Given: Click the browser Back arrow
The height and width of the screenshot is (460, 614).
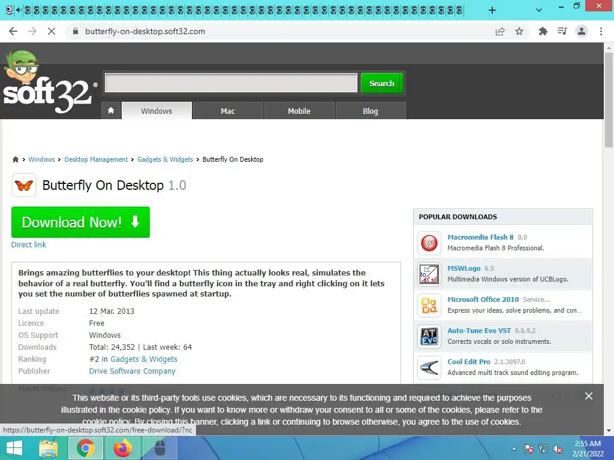Looking at the screenshot, I should 13,31.
